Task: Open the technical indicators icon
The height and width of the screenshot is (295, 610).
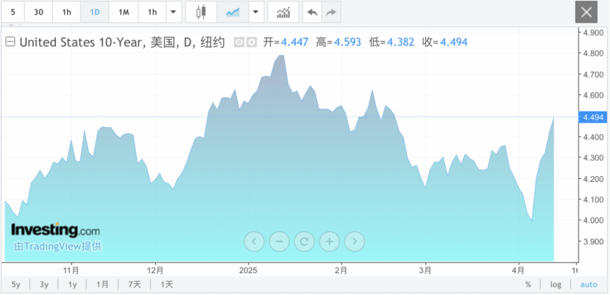Action: pos(283,12)
